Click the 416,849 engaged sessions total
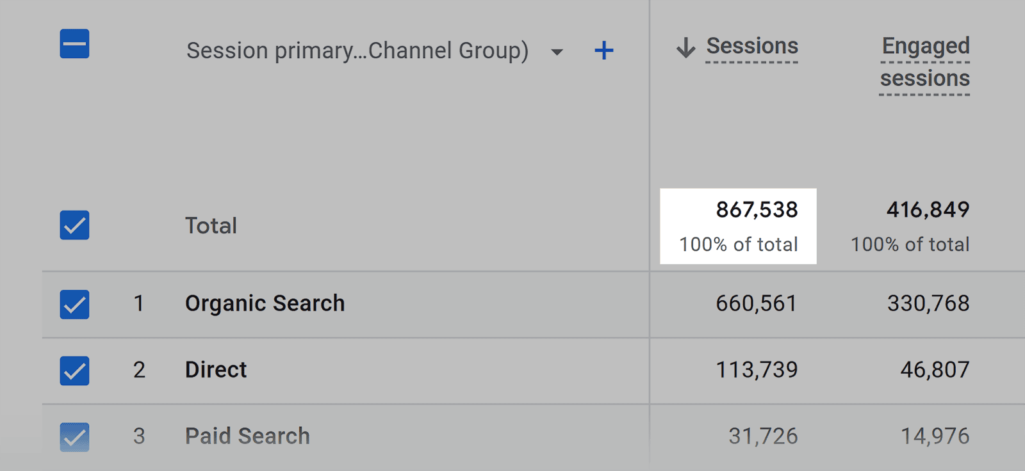1025x471 pixels. point(928,209)
